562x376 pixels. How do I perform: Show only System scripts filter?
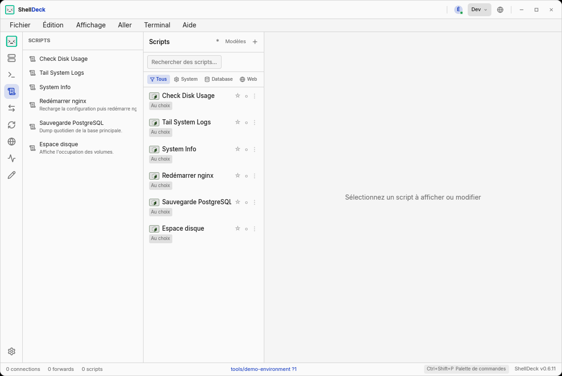pos(186,79)
